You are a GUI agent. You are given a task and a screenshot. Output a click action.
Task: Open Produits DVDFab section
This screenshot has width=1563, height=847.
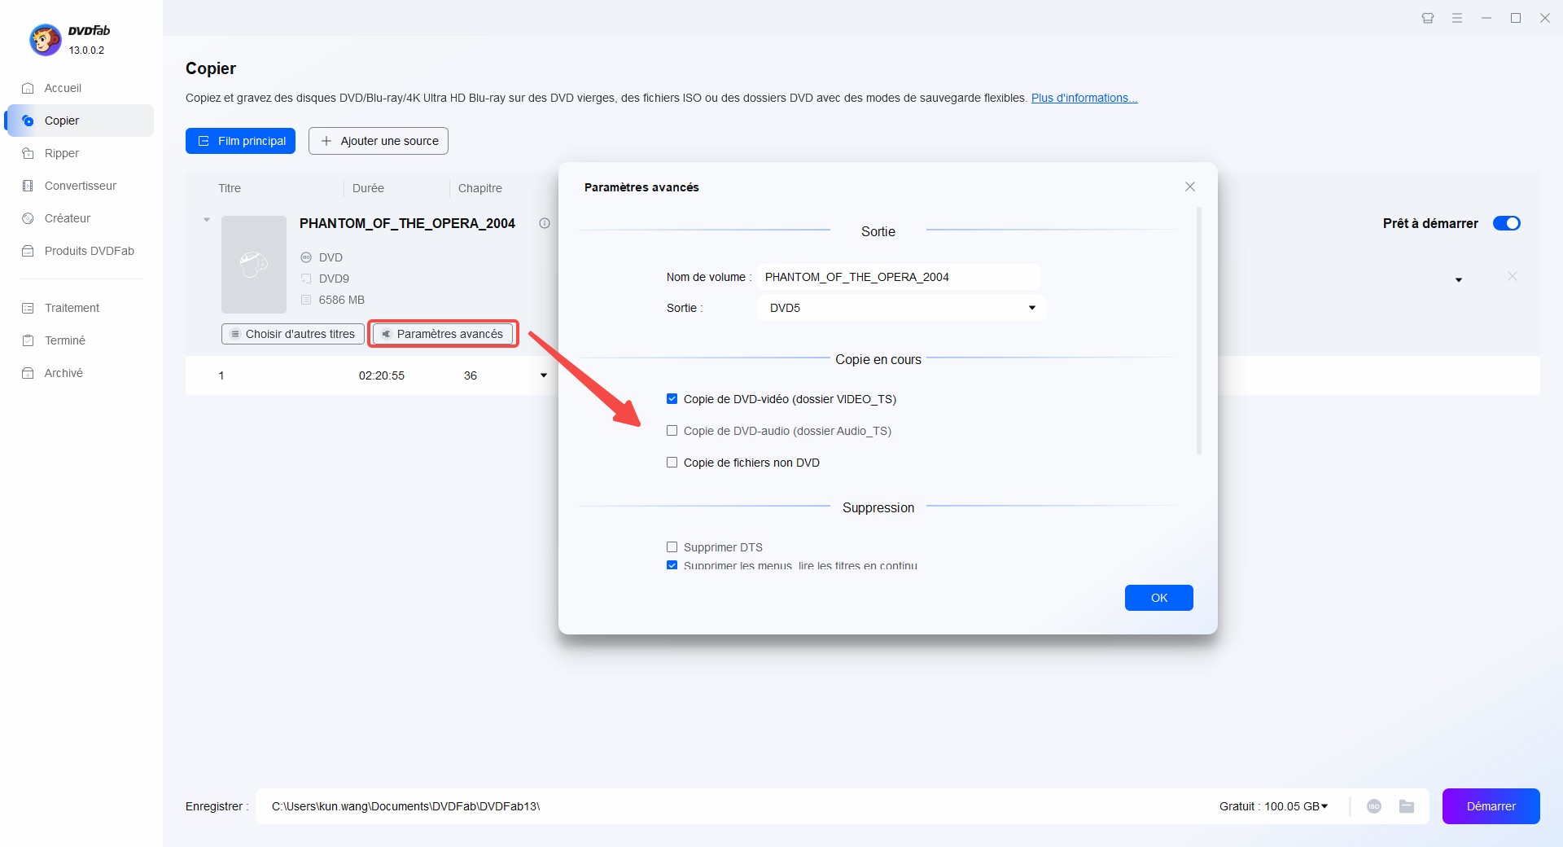tap(89, 251)
